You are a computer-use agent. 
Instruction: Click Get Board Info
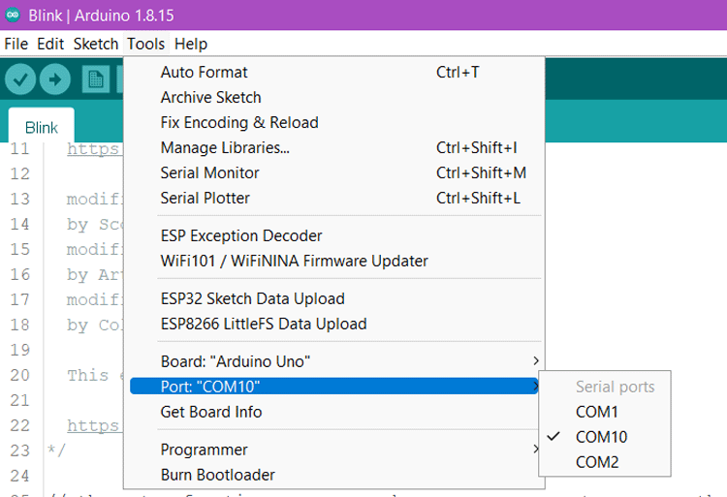click(210, 412)
